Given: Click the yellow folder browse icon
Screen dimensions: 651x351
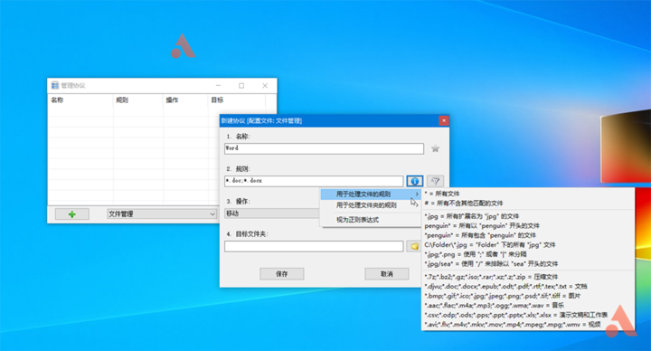Looking at the screenshot, I should point(414,246).
